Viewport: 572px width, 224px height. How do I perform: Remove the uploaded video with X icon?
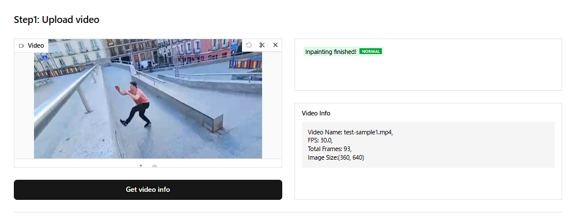275,45
